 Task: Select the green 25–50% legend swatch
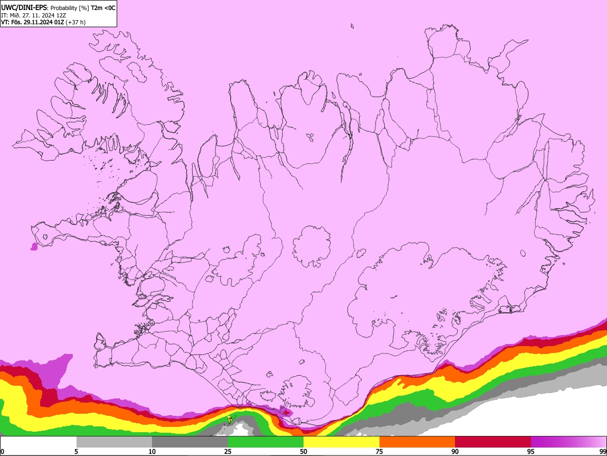point(265,442)
